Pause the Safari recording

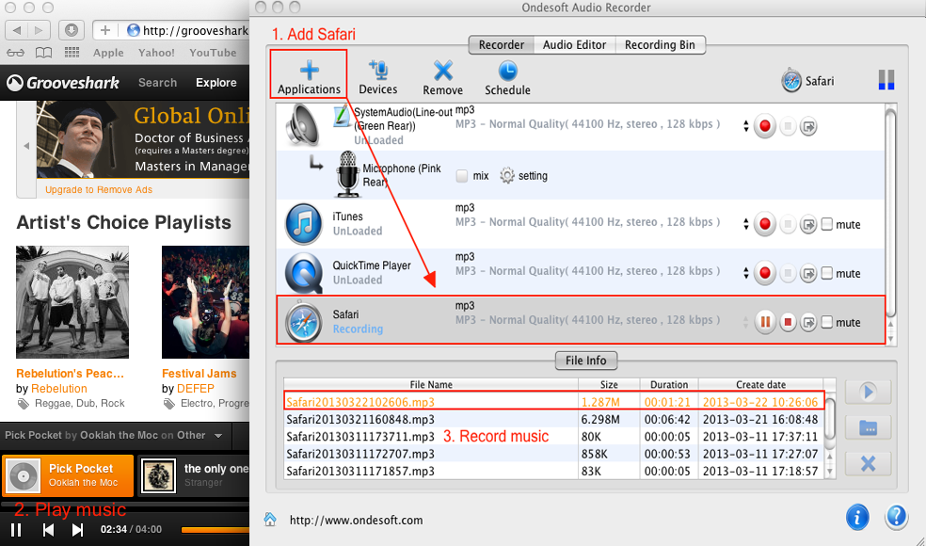[x=765, y=323]
